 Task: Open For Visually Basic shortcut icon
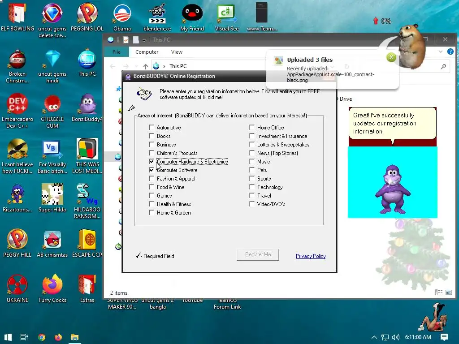pyautogui.click(x=52, y=157)
